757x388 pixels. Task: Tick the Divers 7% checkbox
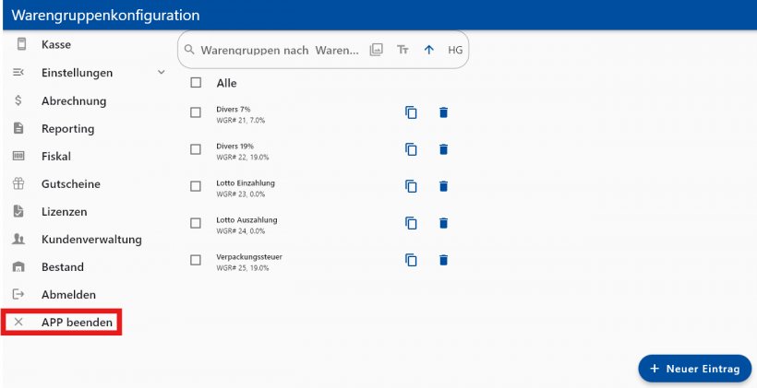point(196,112)
